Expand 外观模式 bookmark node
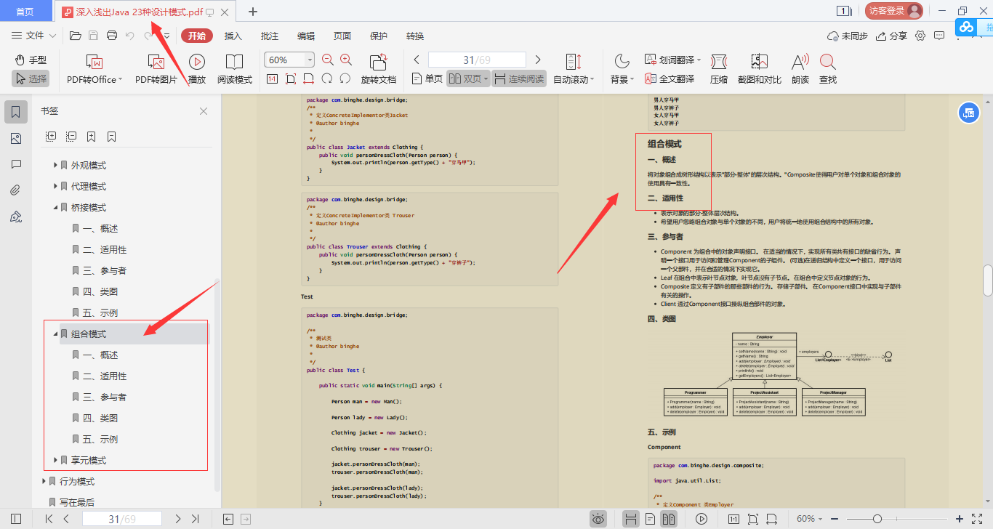 tap(55, 166)
